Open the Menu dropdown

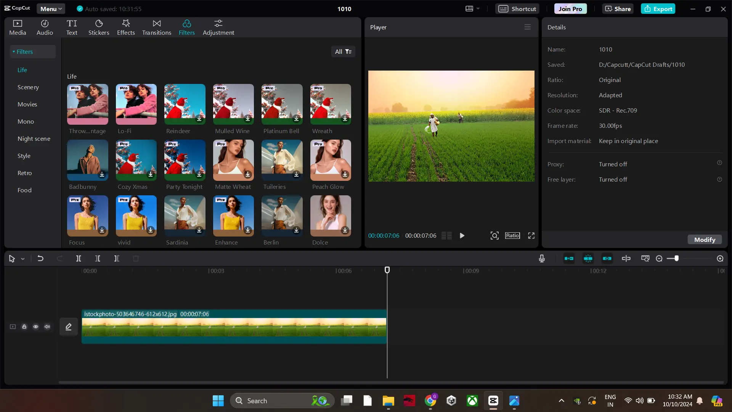pyautogui.click(x=51, y=9)
